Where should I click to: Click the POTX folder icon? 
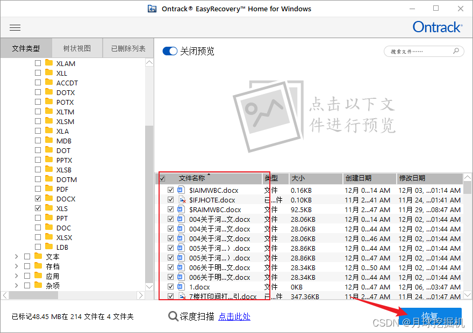tap(49, 102)
